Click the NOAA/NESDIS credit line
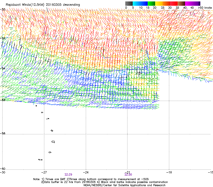The width and height of the screenshot is (213, 187). [124, 185]
